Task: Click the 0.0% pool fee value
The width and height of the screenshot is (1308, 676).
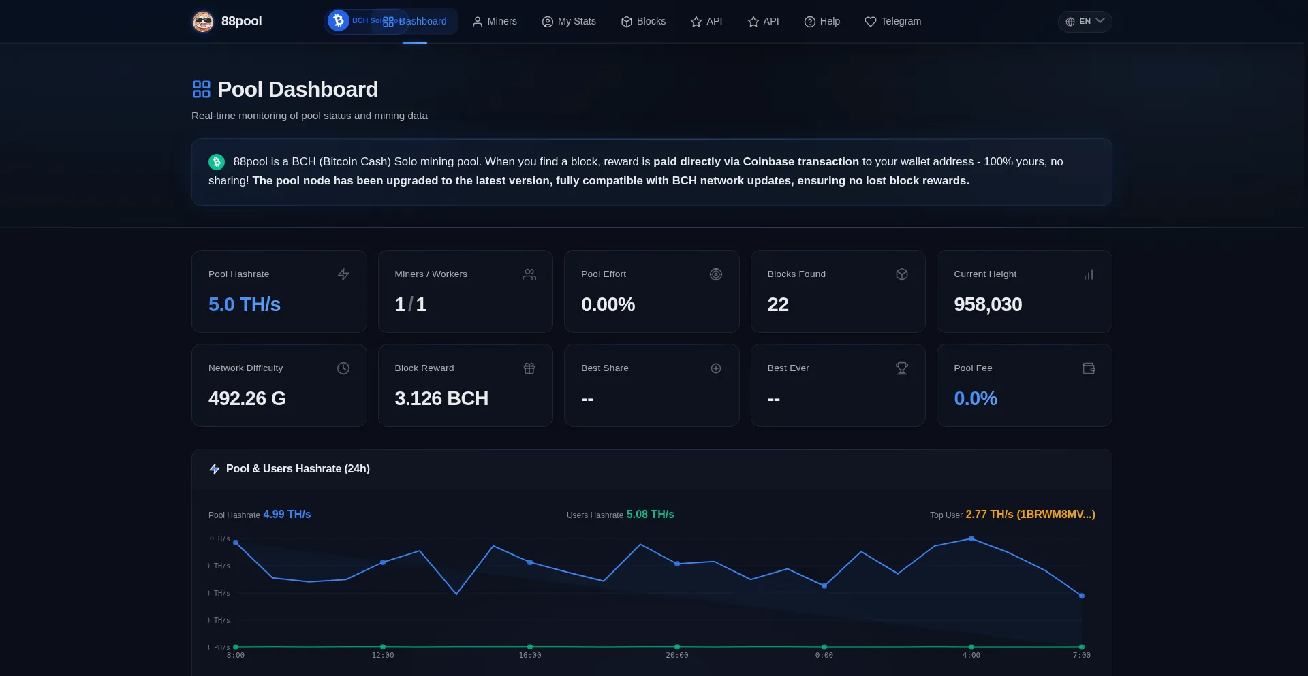Action: coord(976,398)
